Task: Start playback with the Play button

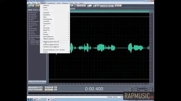Action: pos(33,88)
